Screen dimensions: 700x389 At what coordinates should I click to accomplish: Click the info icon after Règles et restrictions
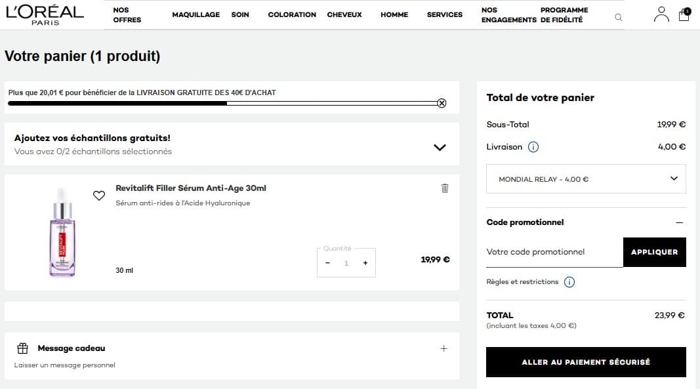tap(569, 282)
